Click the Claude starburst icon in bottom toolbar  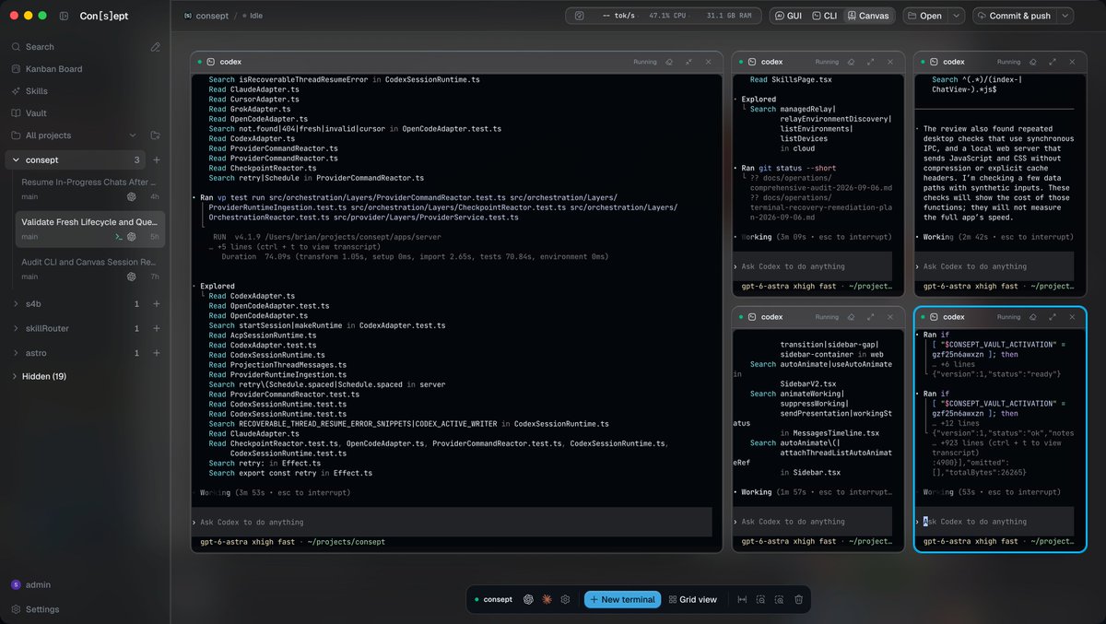547,599
